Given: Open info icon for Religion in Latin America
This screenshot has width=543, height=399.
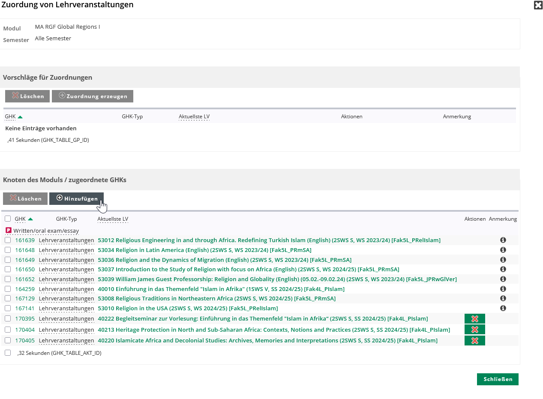Looking at the screenshot, I should pyautogui.click(x=503, y=250).
